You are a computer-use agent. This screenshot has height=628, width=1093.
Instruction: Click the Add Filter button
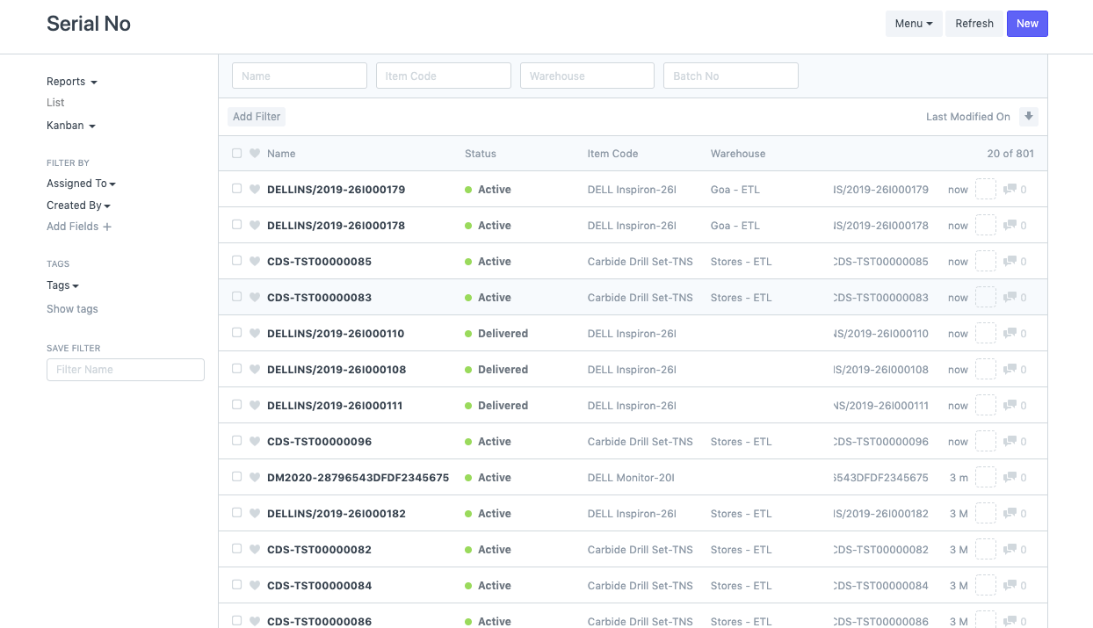tap(257, 117)
